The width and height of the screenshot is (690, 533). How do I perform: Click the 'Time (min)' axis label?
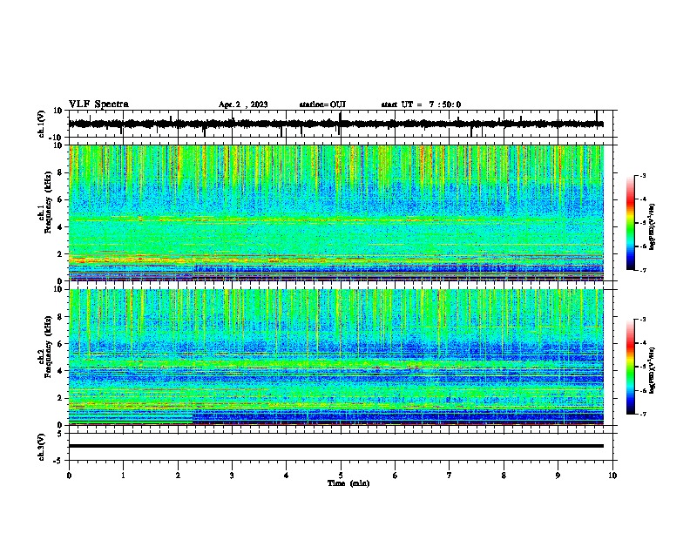click(348, 483)
